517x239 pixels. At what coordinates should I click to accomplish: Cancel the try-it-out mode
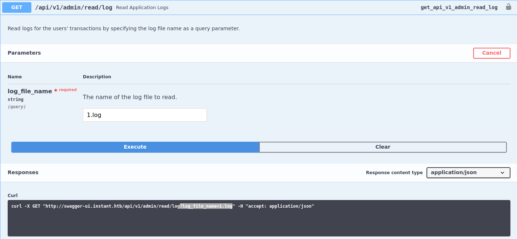491,53
